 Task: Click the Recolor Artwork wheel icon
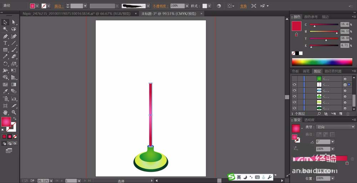pos(219,6)
